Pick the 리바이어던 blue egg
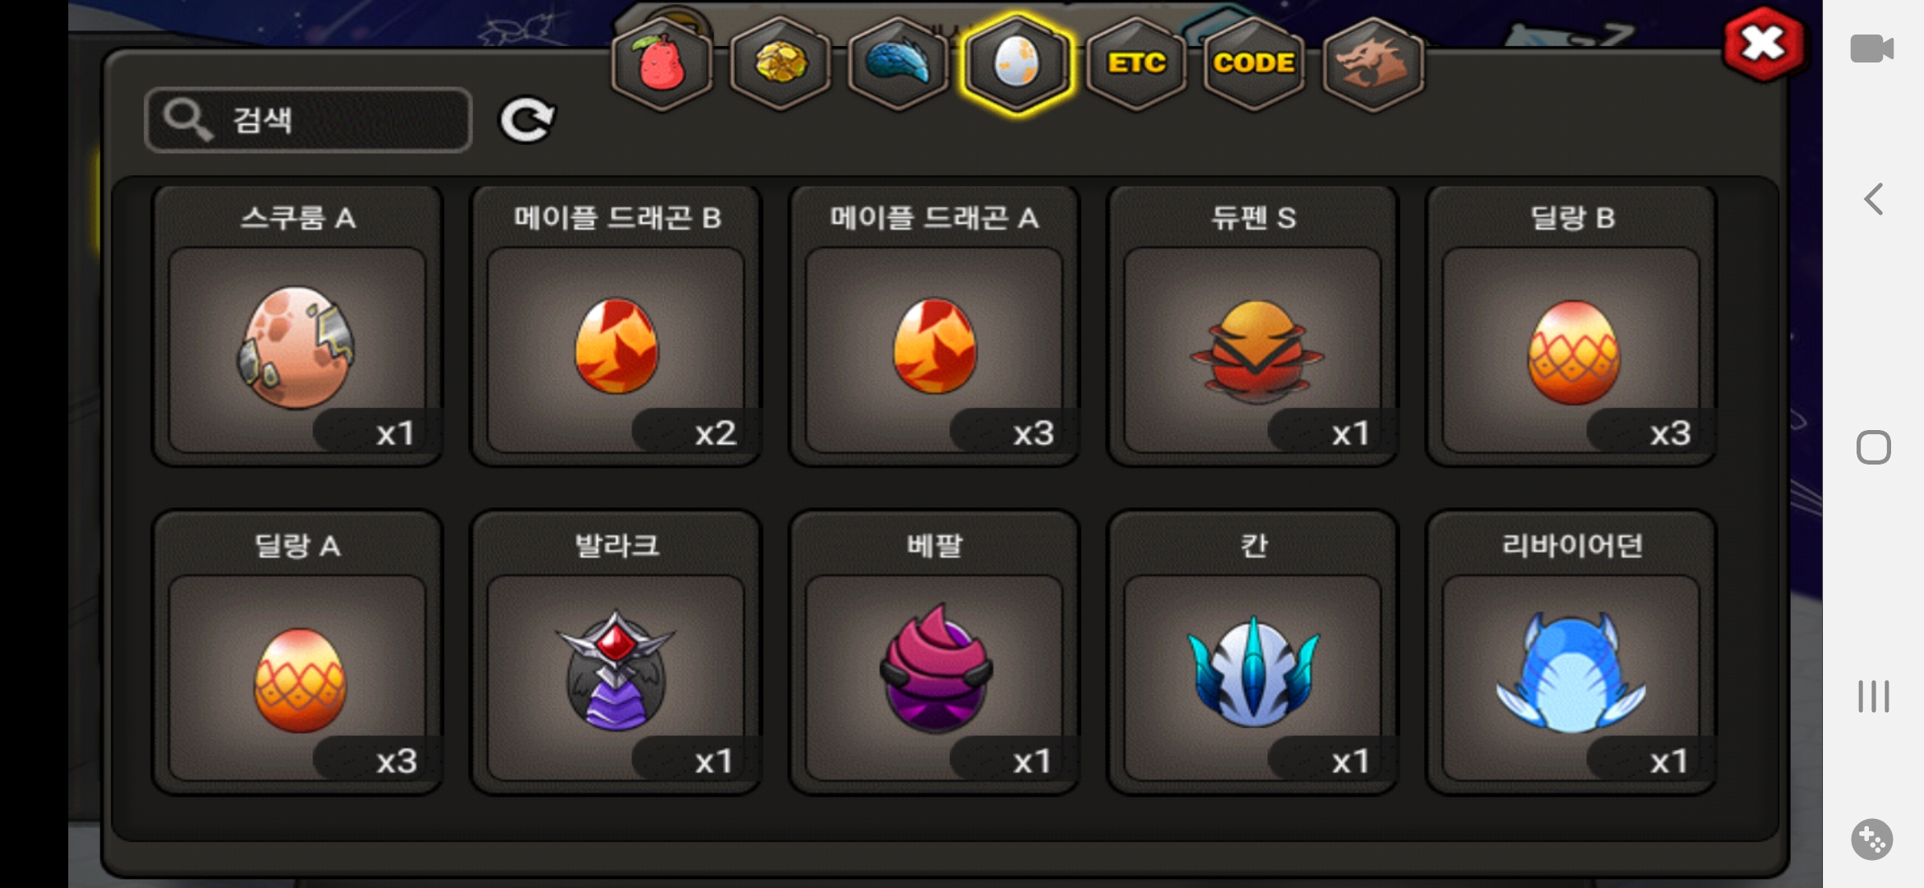 [x=1571, y=653]
